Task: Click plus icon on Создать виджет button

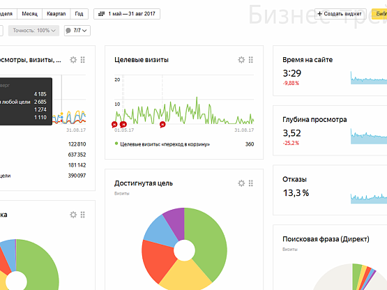Action: pos(319,14)
